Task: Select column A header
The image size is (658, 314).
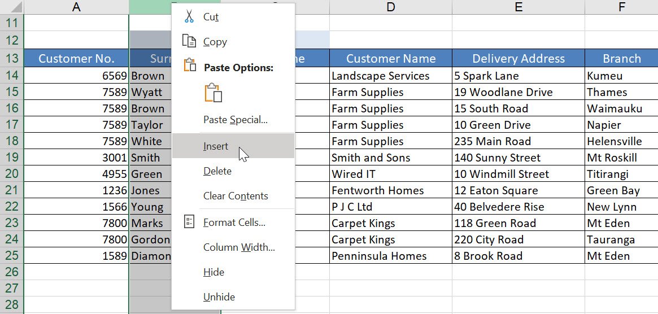Action: click(x=76, y=7)
